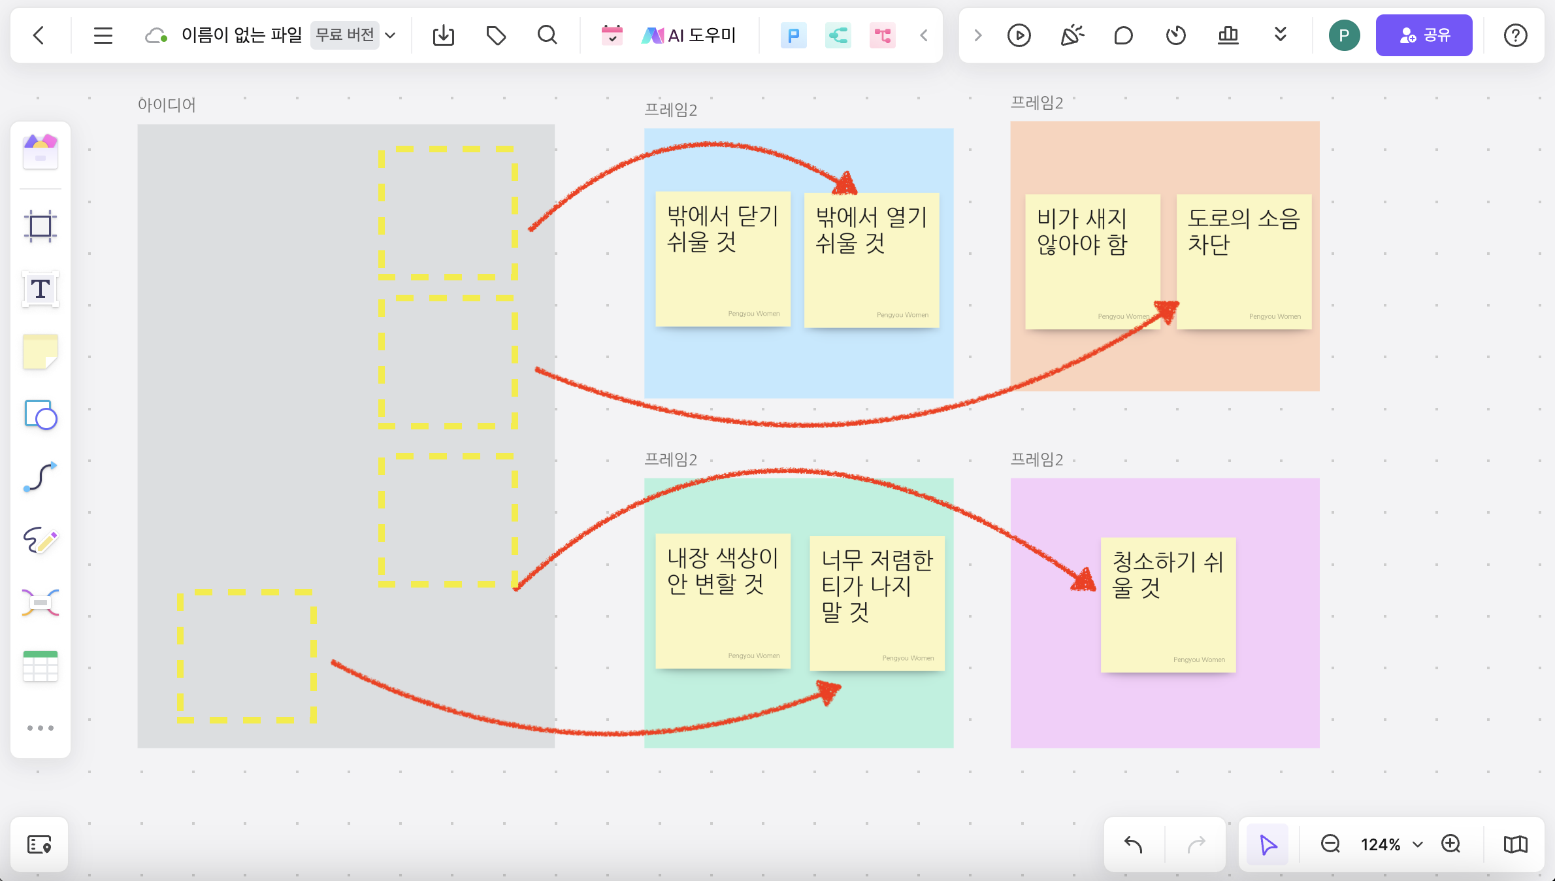Image resolution: width=1555 pixels, height=881 pixels.
Task: Open more tools ellipsis in sidebar
Action: click(41, 727)
